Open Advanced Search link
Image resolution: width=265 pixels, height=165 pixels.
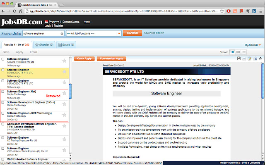[x=154, y=33]
